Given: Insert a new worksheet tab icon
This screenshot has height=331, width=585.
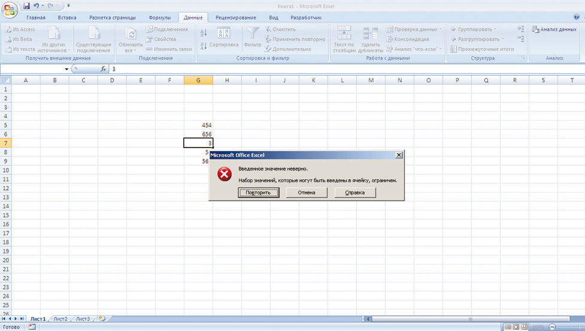Looking at the screenshot, I should [102, 318].
